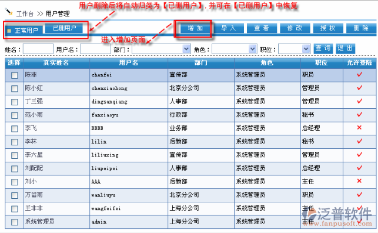
Task: Check the box for 丁三强
Action: (x=15, y=102)
